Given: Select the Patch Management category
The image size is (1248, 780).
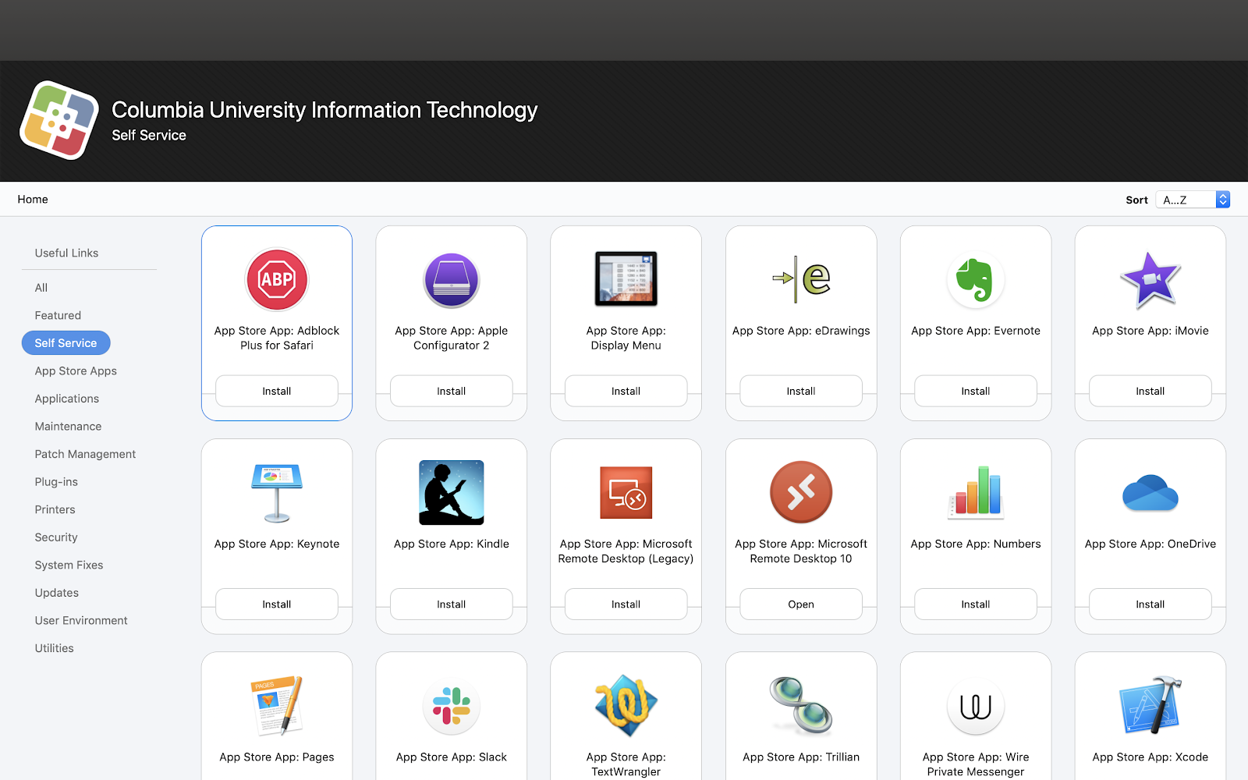Looking at the screenshot, I should [85, 454].
